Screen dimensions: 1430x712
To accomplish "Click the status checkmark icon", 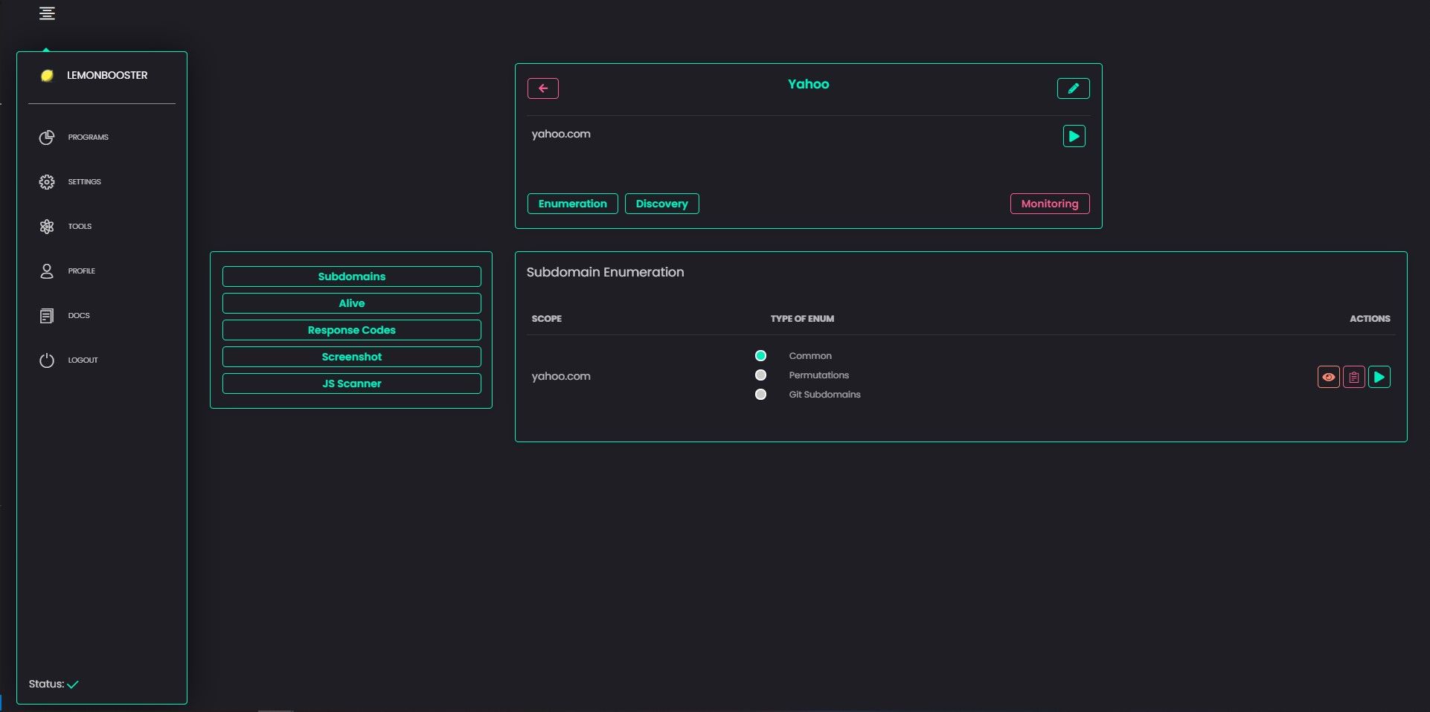I will (x=73, y=685).
